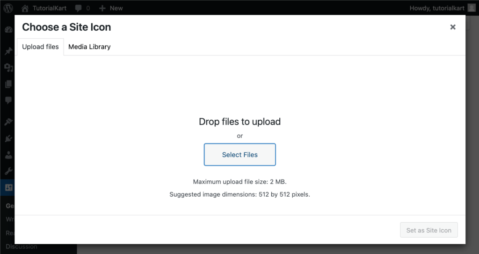Viewport: 479px width, 254px height.
Task: Switch to the Upload files tab
Action: click(x=40, y=47)
